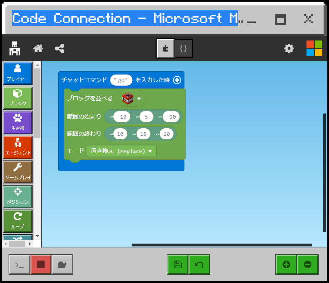Select the ポジション (Position) category

(x=18, y=196)
